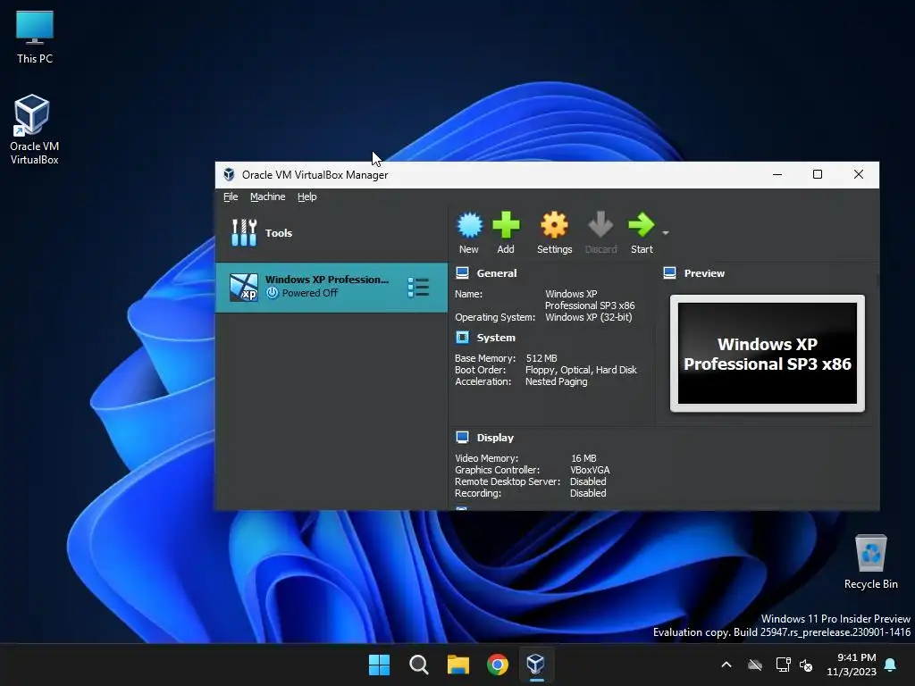Screen dimensions: 915x686
Task: Open the clock showing 9:41 PM
Action: pyautogui.click(x=852, y=665)
